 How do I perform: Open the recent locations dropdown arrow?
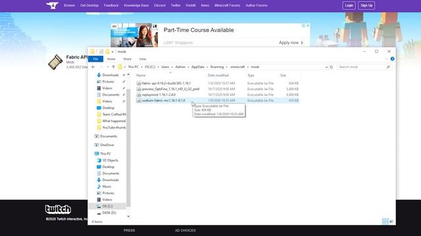click(x=108, y=67)
